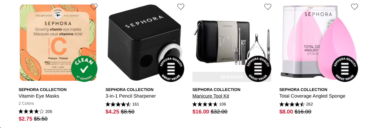378x128 pixels.
Task: View the star rating of Vitamin Eye Masks
Action: [x=31, y=111]
